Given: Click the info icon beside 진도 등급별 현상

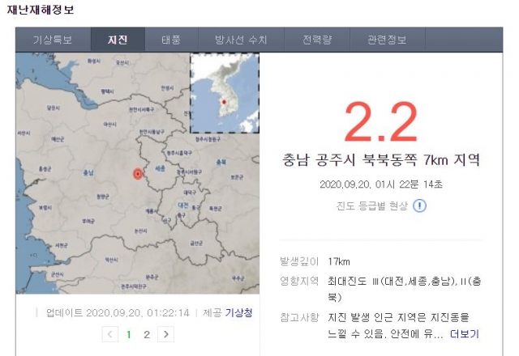Looking at the screenshot, I should (x=420, y=206).
